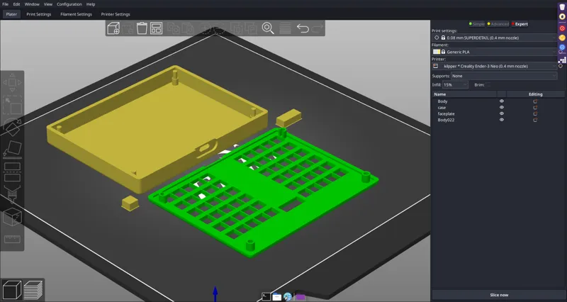The height and width of the screenshot is (302, 567).
Task: Toggle visibility of faceplate object
Action: (502, 114)
